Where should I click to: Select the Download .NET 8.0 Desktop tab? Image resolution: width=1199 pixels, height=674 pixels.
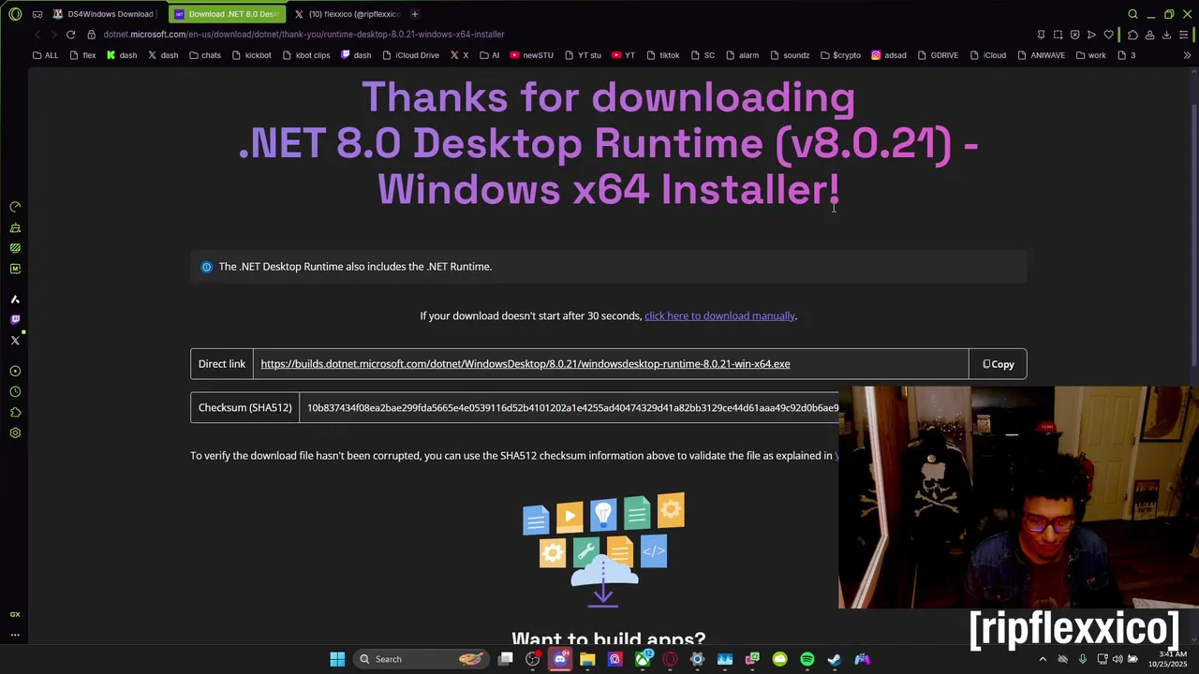(226, 14)
